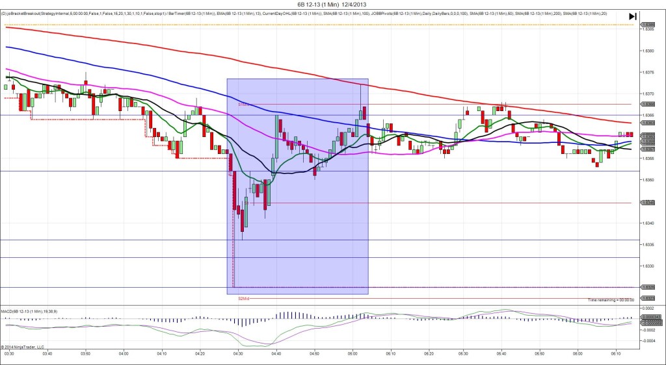
Task: Click the 05:30 time axis label
Action: pos(463,353)
